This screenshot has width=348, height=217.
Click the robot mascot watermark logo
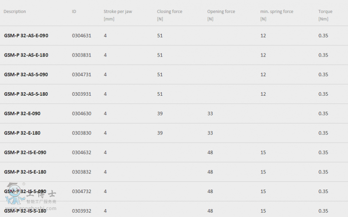point(15,193)
